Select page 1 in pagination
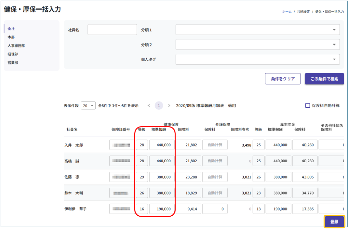The width and height of the screenshot is (348, 229). [x=159, y=106]
